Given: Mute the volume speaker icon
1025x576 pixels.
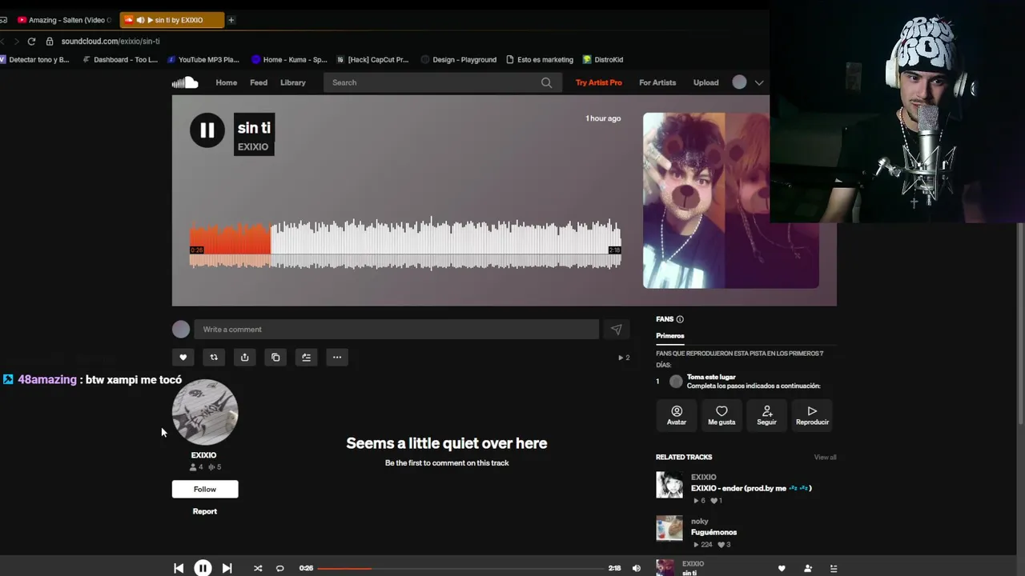Looking at the screenshot, I should 637,568.
